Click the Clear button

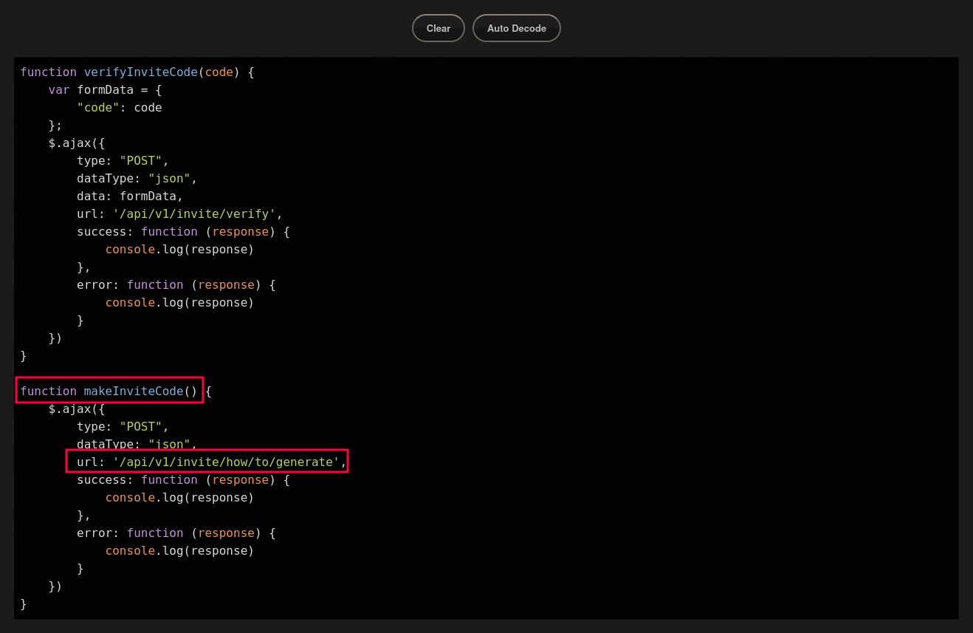(x=438, y=28)
